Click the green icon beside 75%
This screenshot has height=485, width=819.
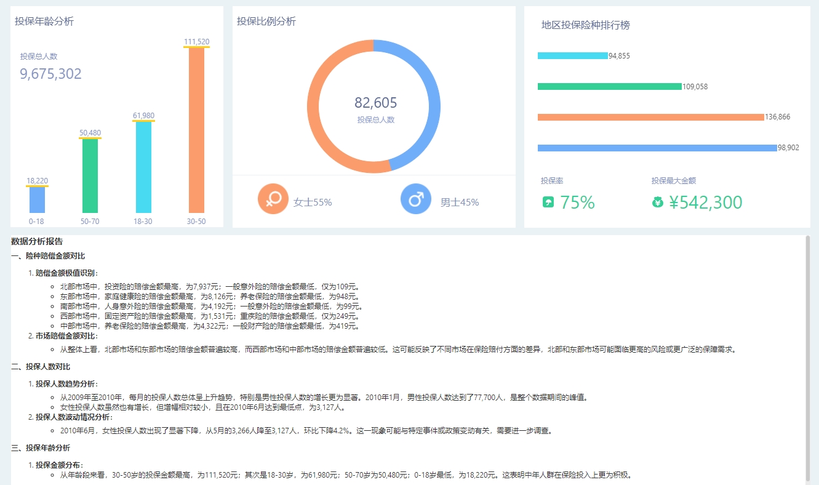tap(548, 202)
